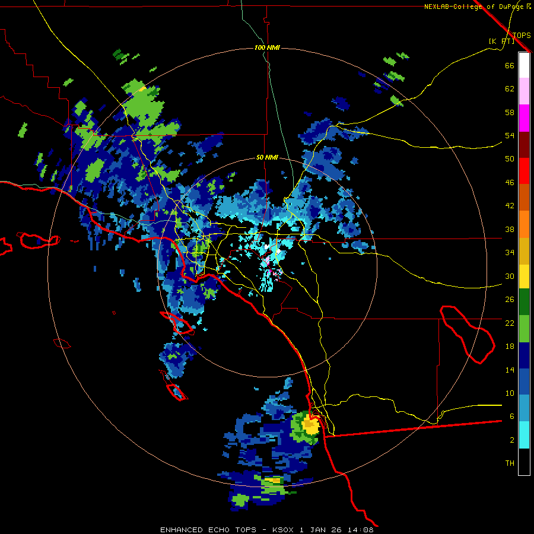Click the '46' legend value
The height and width of the screenshot is (534, 534).
(x=510, y=182)
